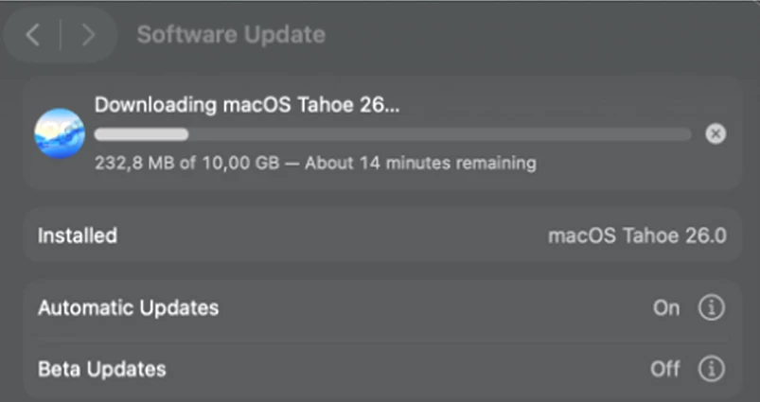Select the Installed row label

78,236
